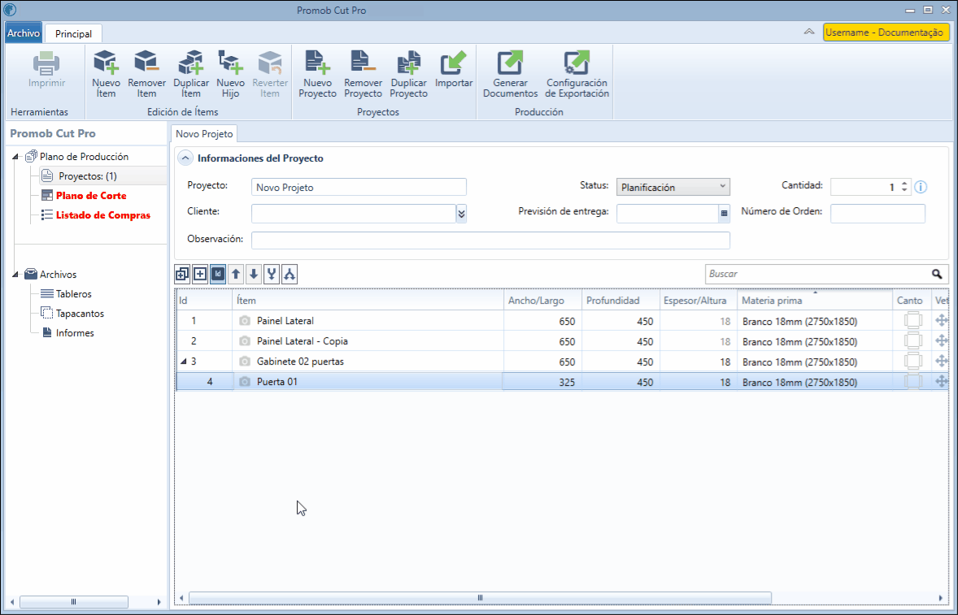The width and height of the screenshot is (958, 615).
Task: Select the Novo Projeto document tab
Action: click(x=204, y=133)
